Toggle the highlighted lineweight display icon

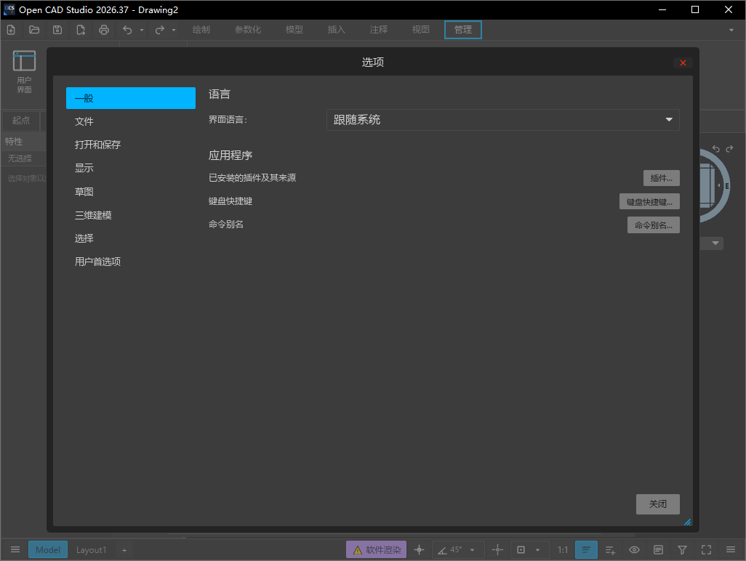point(586,549)
